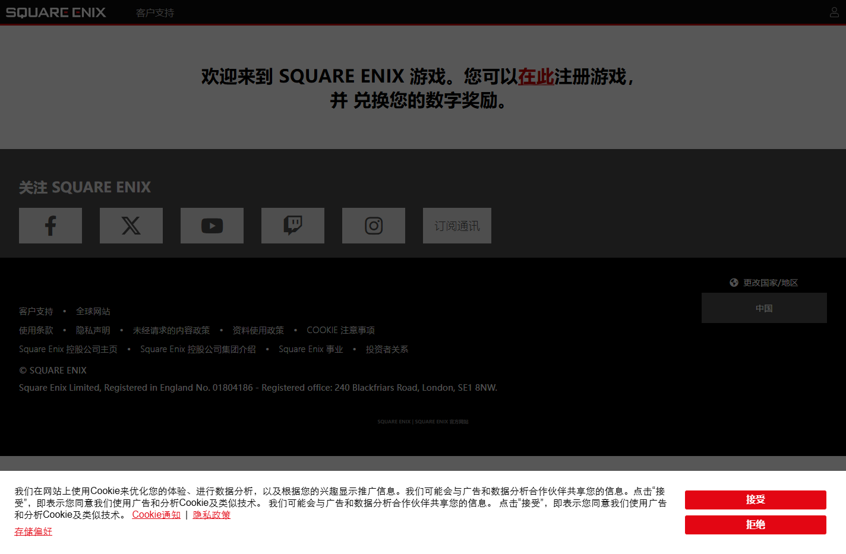846x554 pixels.
Task: Open the Twitch channel icon
Action: click(x=293, y=226)
